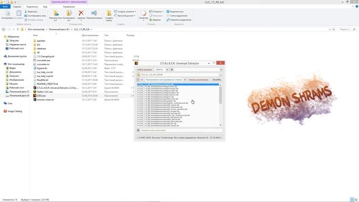The width and height of the screenshot is (359, 202).
Task: Click the Переименовать ribbon icon
Action: [x=94, y=13]
